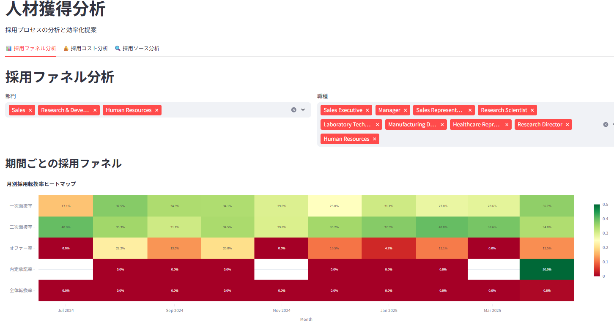
Task: Remove Human Resources tag in 部門 filter
Action: coord(157,110)
